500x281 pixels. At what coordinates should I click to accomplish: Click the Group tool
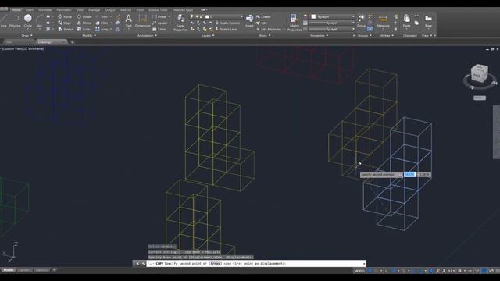click(x=361, y=21)
